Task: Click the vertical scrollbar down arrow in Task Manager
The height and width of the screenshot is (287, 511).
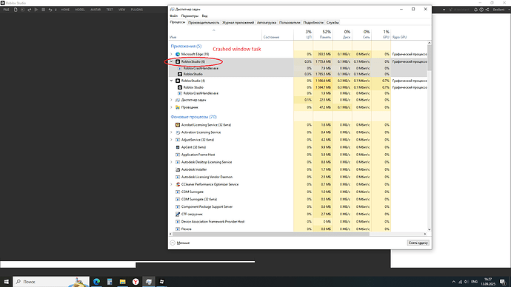Action: (x=430, y=229)
